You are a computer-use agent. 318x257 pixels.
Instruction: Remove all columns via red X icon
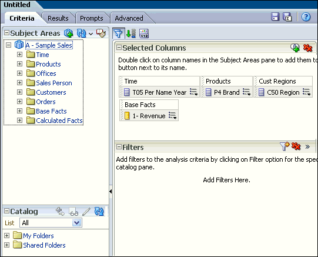[x=307, y=48]
